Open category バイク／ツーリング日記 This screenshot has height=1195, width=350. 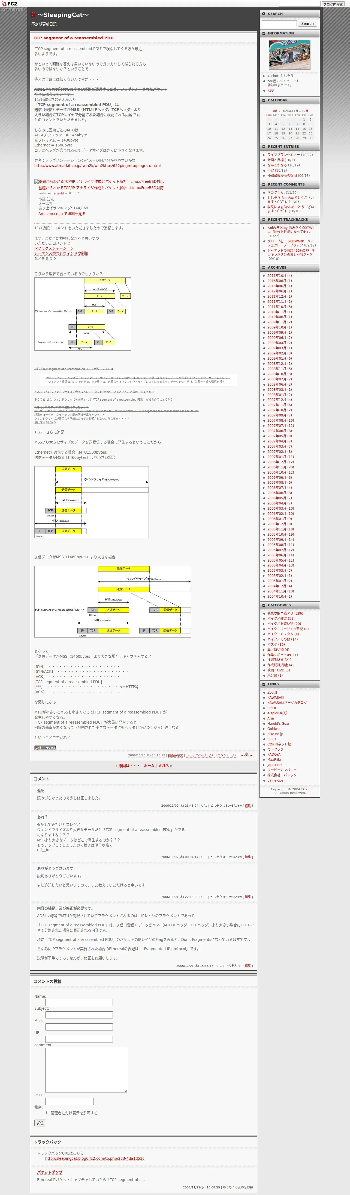[288, 629]
